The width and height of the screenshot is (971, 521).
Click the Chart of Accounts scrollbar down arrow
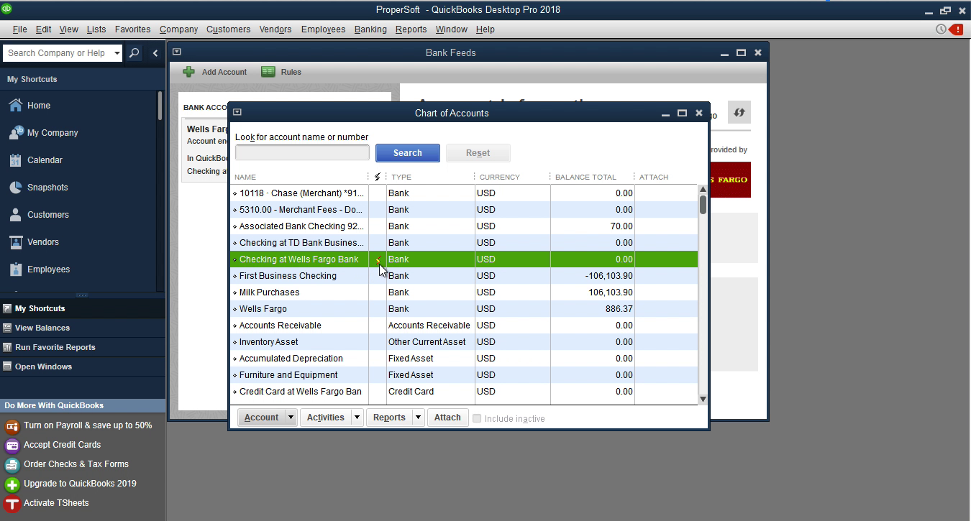[703, 400]
